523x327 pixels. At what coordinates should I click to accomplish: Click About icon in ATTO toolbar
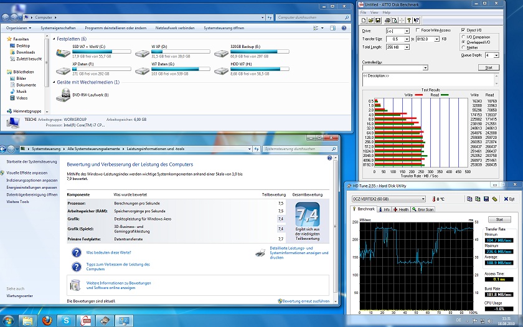409,21
